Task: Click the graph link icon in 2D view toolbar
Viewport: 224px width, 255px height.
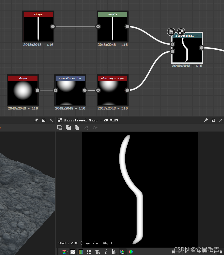Action: pos(86,128)
